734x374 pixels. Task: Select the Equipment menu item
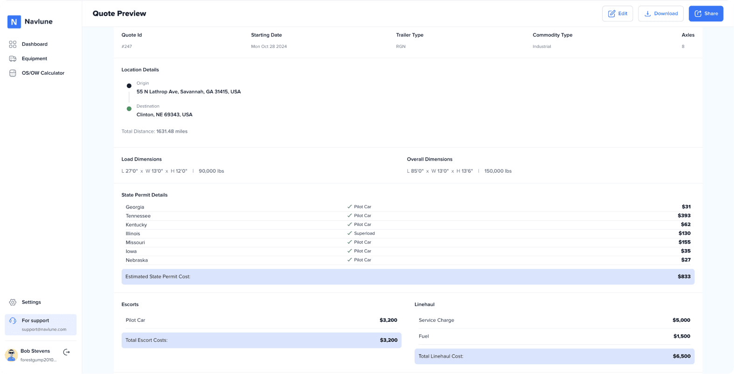pyautogui.click(x=35, y=59)
